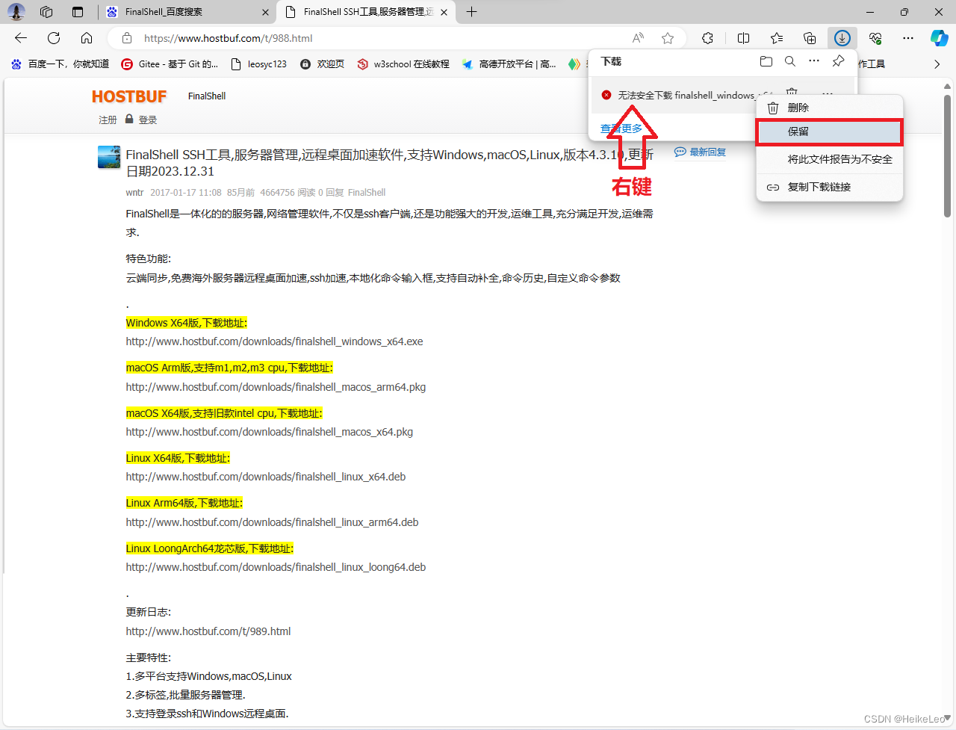Click the 登录 link
The height and width of the screenshot is (730, 956).
tap(147, 120)
